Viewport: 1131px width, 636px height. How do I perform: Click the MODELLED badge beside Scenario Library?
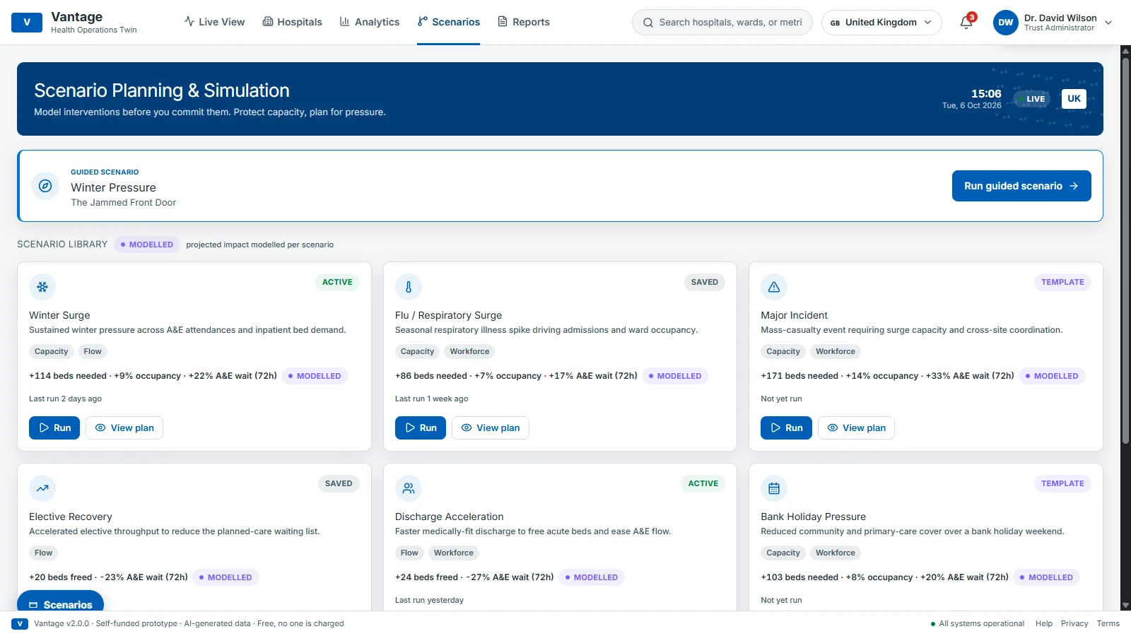point(147,245)
